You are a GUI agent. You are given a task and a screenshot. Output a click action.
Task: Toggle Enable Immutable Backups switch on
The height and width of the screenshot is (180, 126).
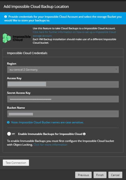[11, 134]
